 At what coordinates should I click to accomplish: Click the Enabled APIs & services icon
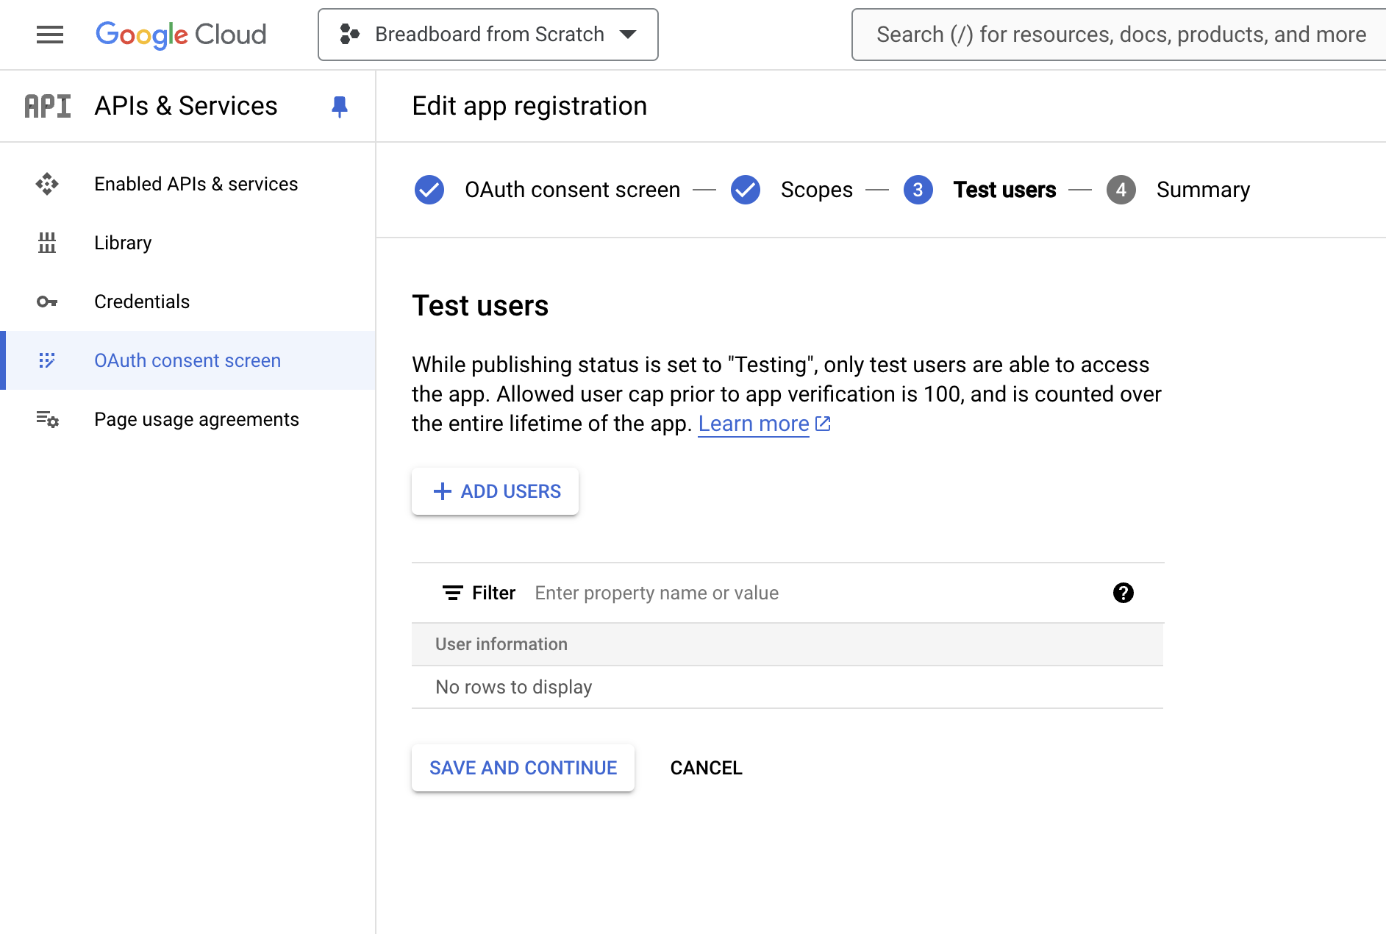click(47, 184)
